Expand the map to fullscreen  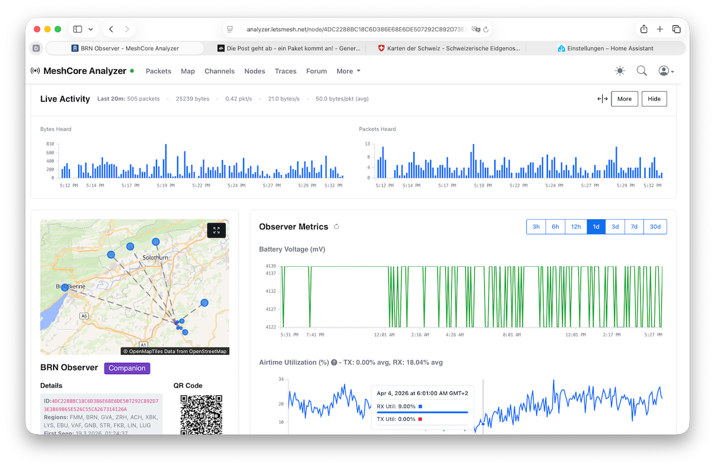216,230
